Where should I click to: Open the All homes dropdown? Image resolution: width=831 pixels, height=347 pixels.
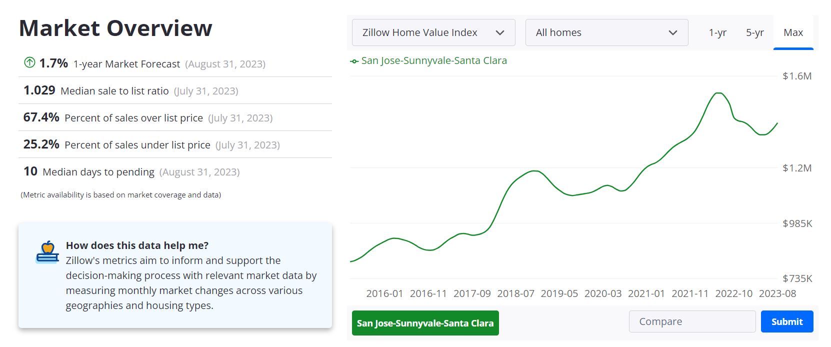click(606, 32)
